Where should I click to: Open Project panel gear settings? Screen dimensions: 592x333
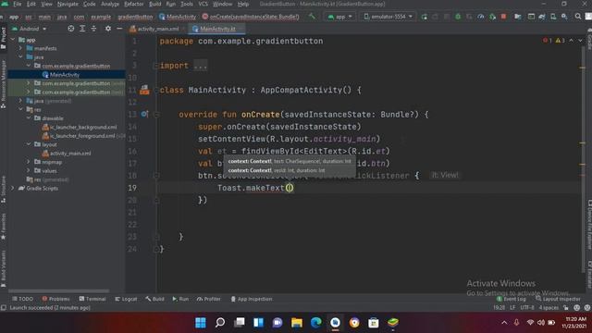(108, 29)
